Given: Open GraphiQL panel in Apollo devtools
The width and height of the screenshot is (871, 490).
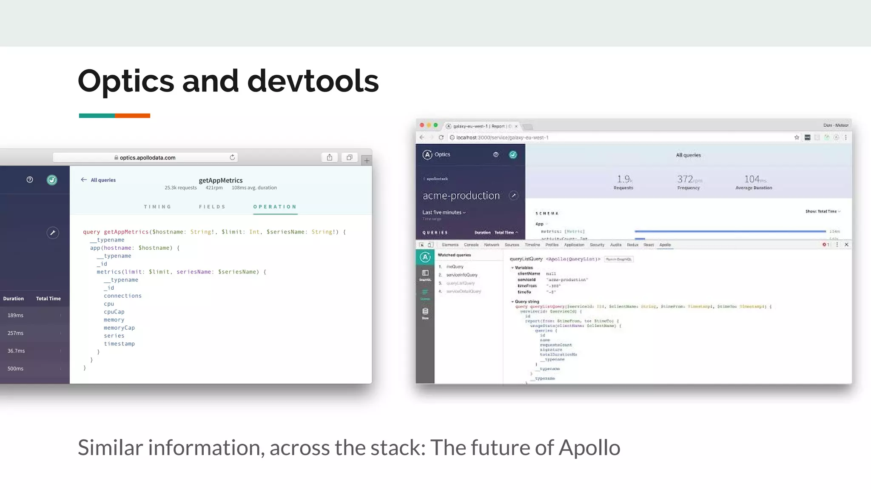Looking at the screenshot, I should [x=425, y=275].
